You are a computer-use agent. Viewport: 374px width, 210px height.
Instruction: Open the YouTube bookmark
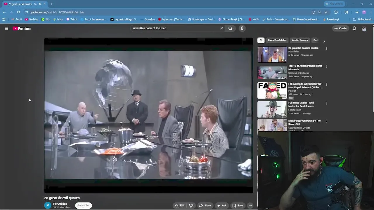(32, 20)
